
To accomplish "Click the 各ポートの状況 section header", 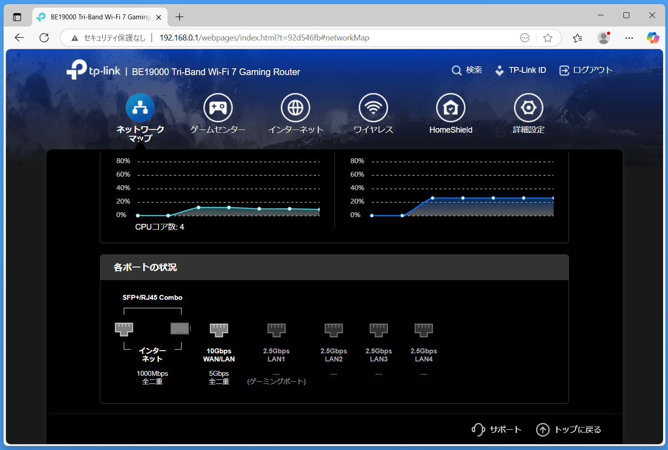I will 334,267.
